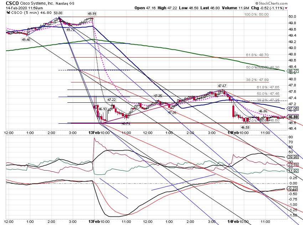Click the -0.23 MACD value tag
This screenshot has height=225, width=303.
(x=293, y=188)
